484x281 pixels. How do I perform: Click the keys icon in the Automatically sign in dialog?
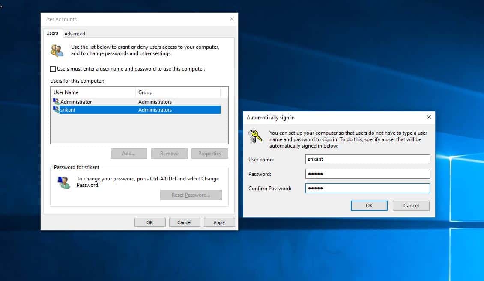pos(255,136)
